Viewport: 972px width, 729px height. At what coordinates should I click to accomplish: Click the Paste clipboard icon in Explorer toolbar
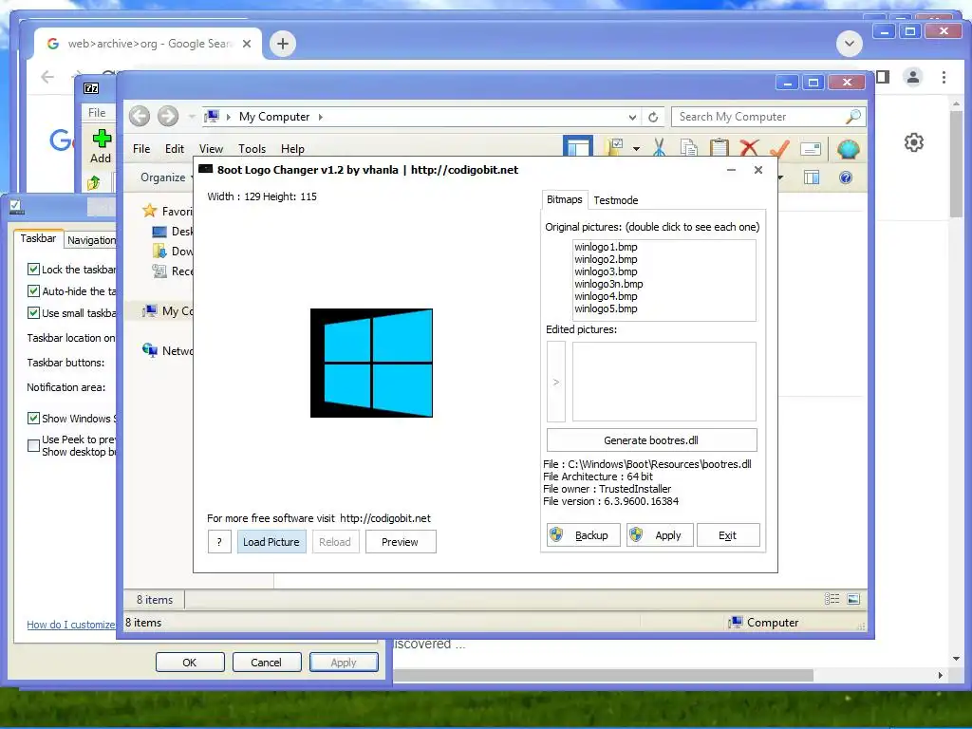click(x=719, y=148)
